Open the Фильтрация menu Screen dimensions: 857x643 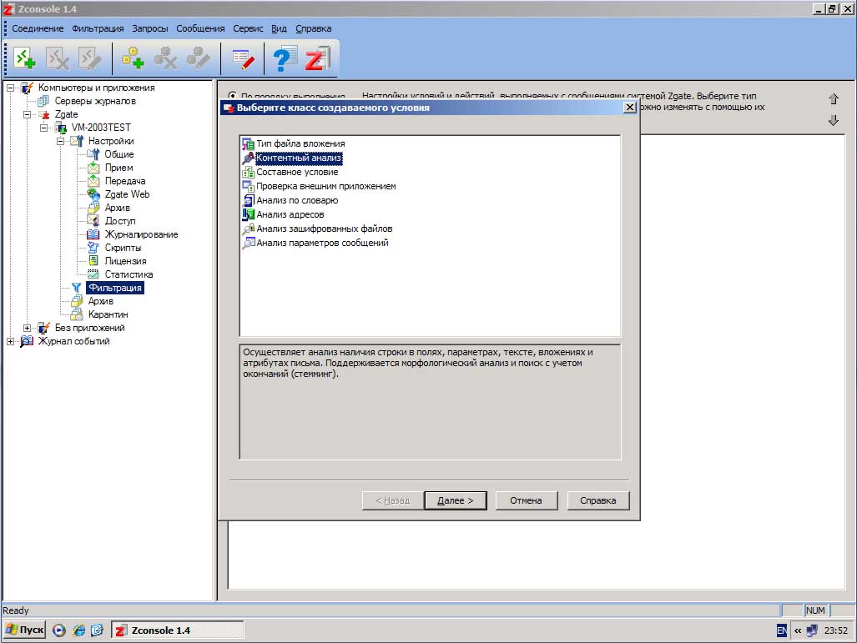click(x=98, y=28)
